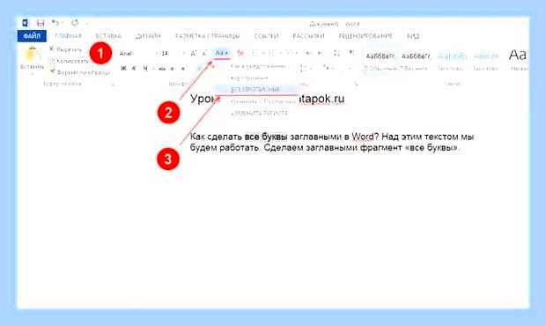Toggle italic with the К button
Image resolution: width=546 pixels, height=326 pixels.
click(134, 69)
